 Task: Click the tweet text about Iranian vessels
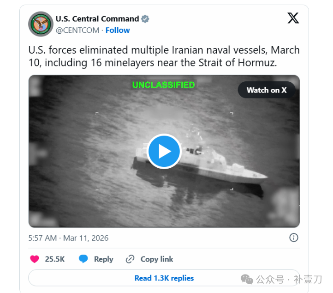click(164, 56)
